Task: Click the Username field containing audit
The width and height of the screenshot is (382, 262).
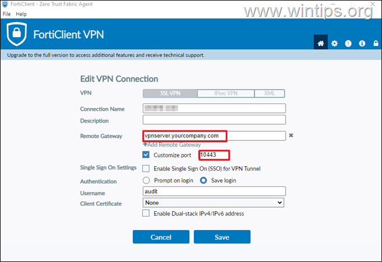Action: click(214, 191)
